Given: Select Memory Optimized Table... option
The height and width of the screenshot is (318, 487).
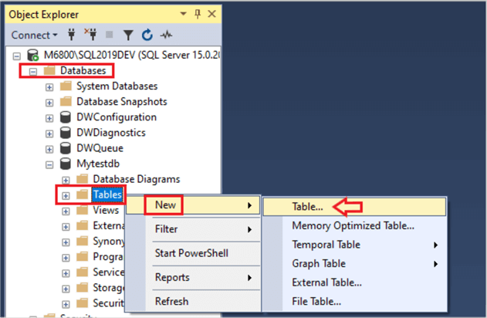Looking at the screenshot, I should (353, 225).
